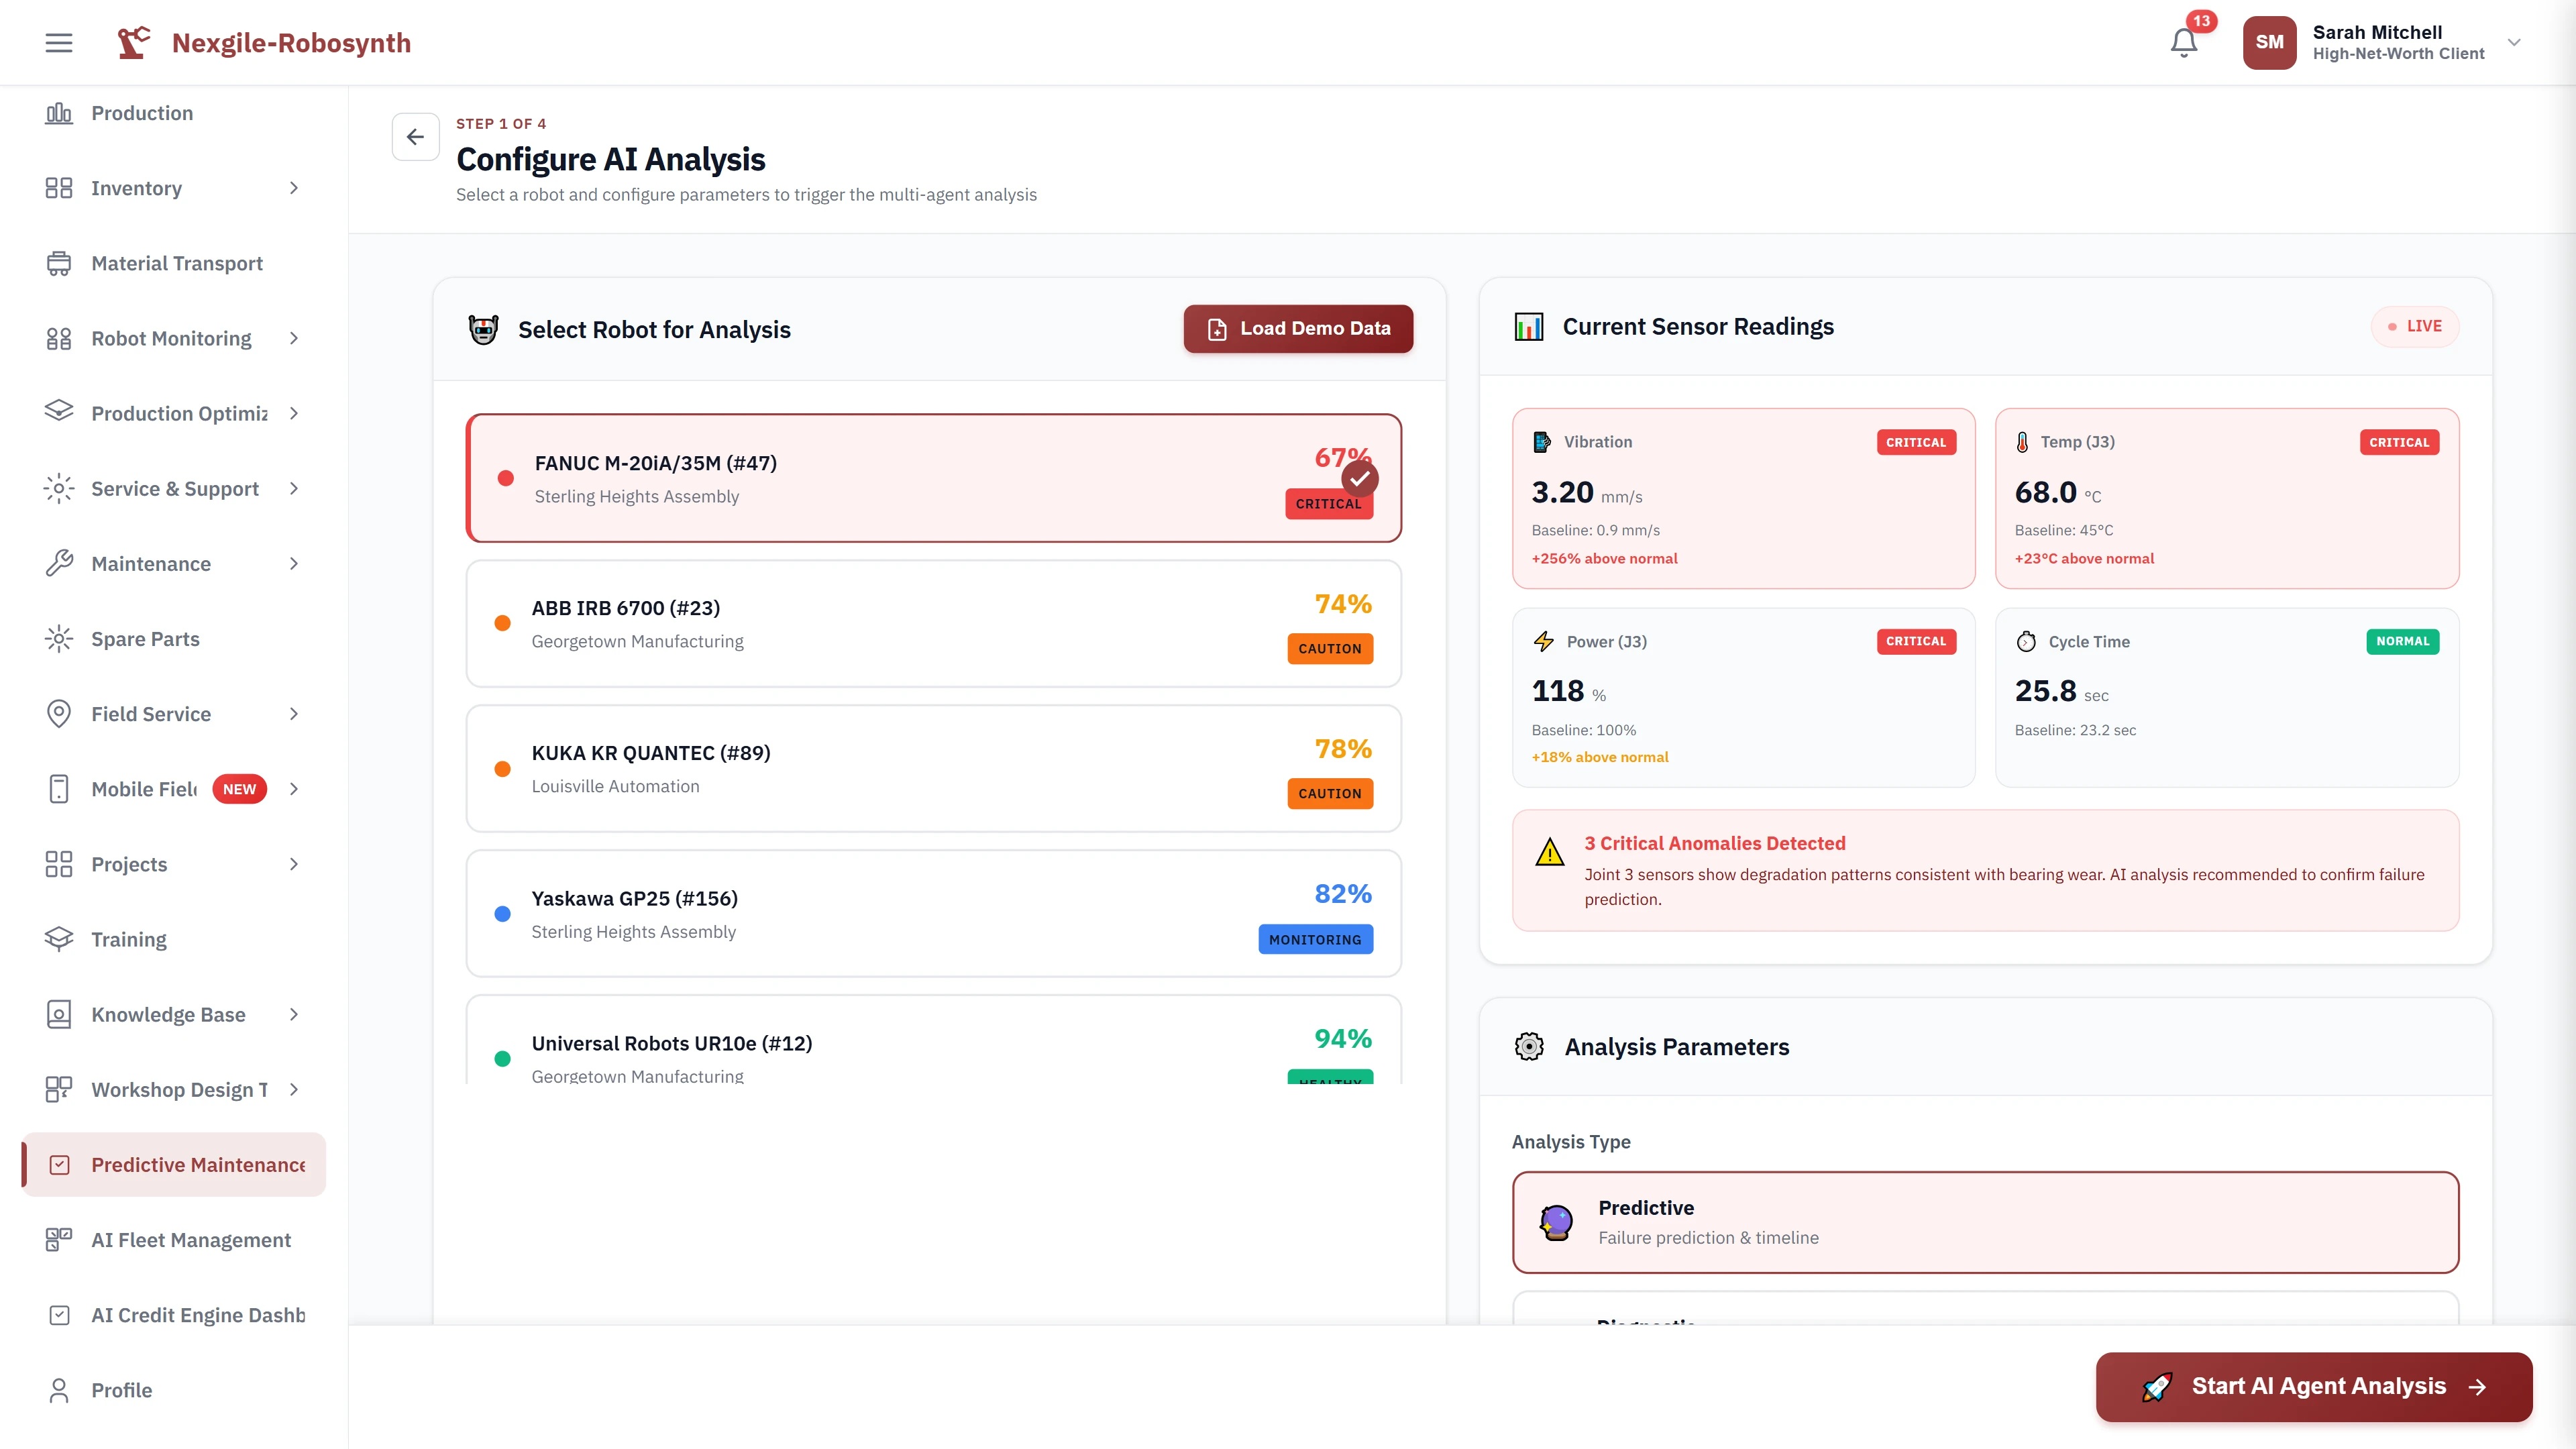Open the AI Fleet Management page
2576x1449 pixels.
point(190,1240)
